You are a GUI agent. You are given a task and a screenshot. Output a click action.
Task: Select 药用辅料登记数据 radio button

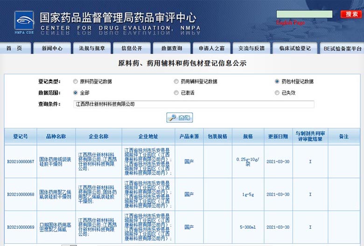point(176,81)
